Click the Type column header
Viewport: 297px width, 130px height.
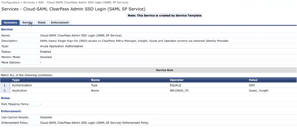click(x=16, y=80)
